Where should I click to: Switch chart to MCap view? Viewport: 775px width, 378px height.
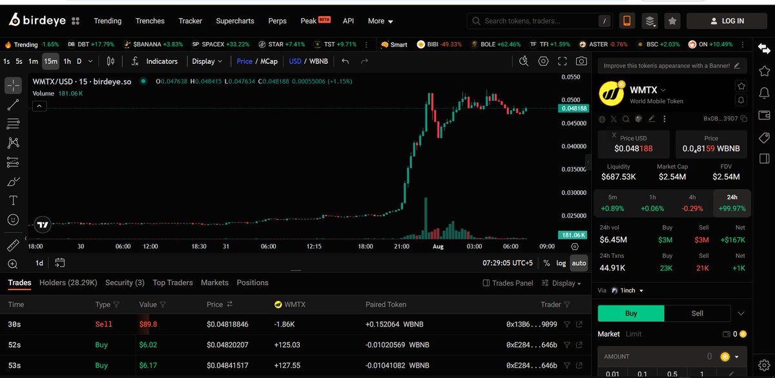(269, 61)
